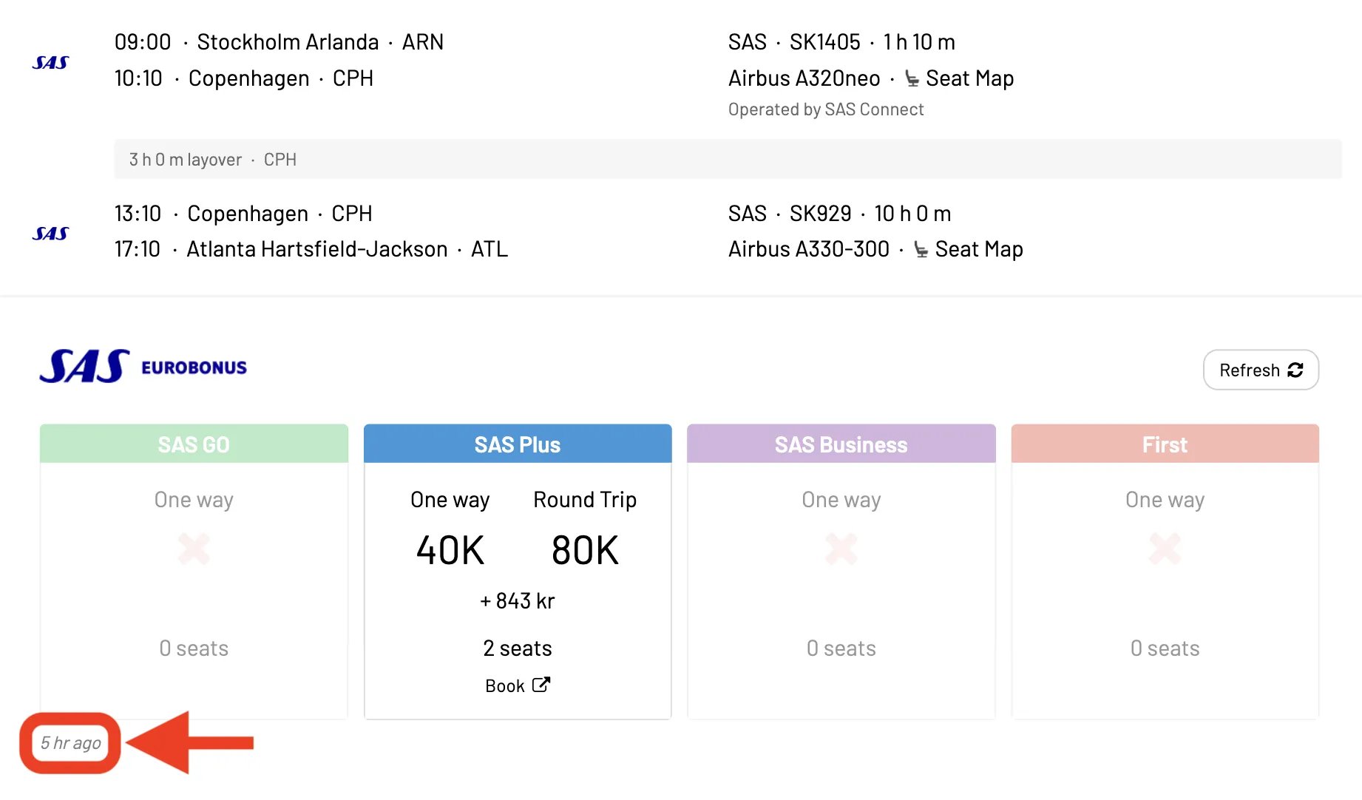1362x800 pixels.
Task: Click '0 seats' in SAS Business card
Action: (841, 648)
